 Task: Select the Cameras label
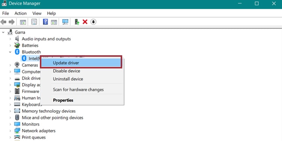pyautogui.click(x=30, y=65)
